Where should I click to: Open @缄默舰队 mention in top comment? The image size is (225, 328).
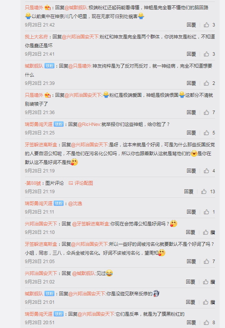click(x=76, y=8)
